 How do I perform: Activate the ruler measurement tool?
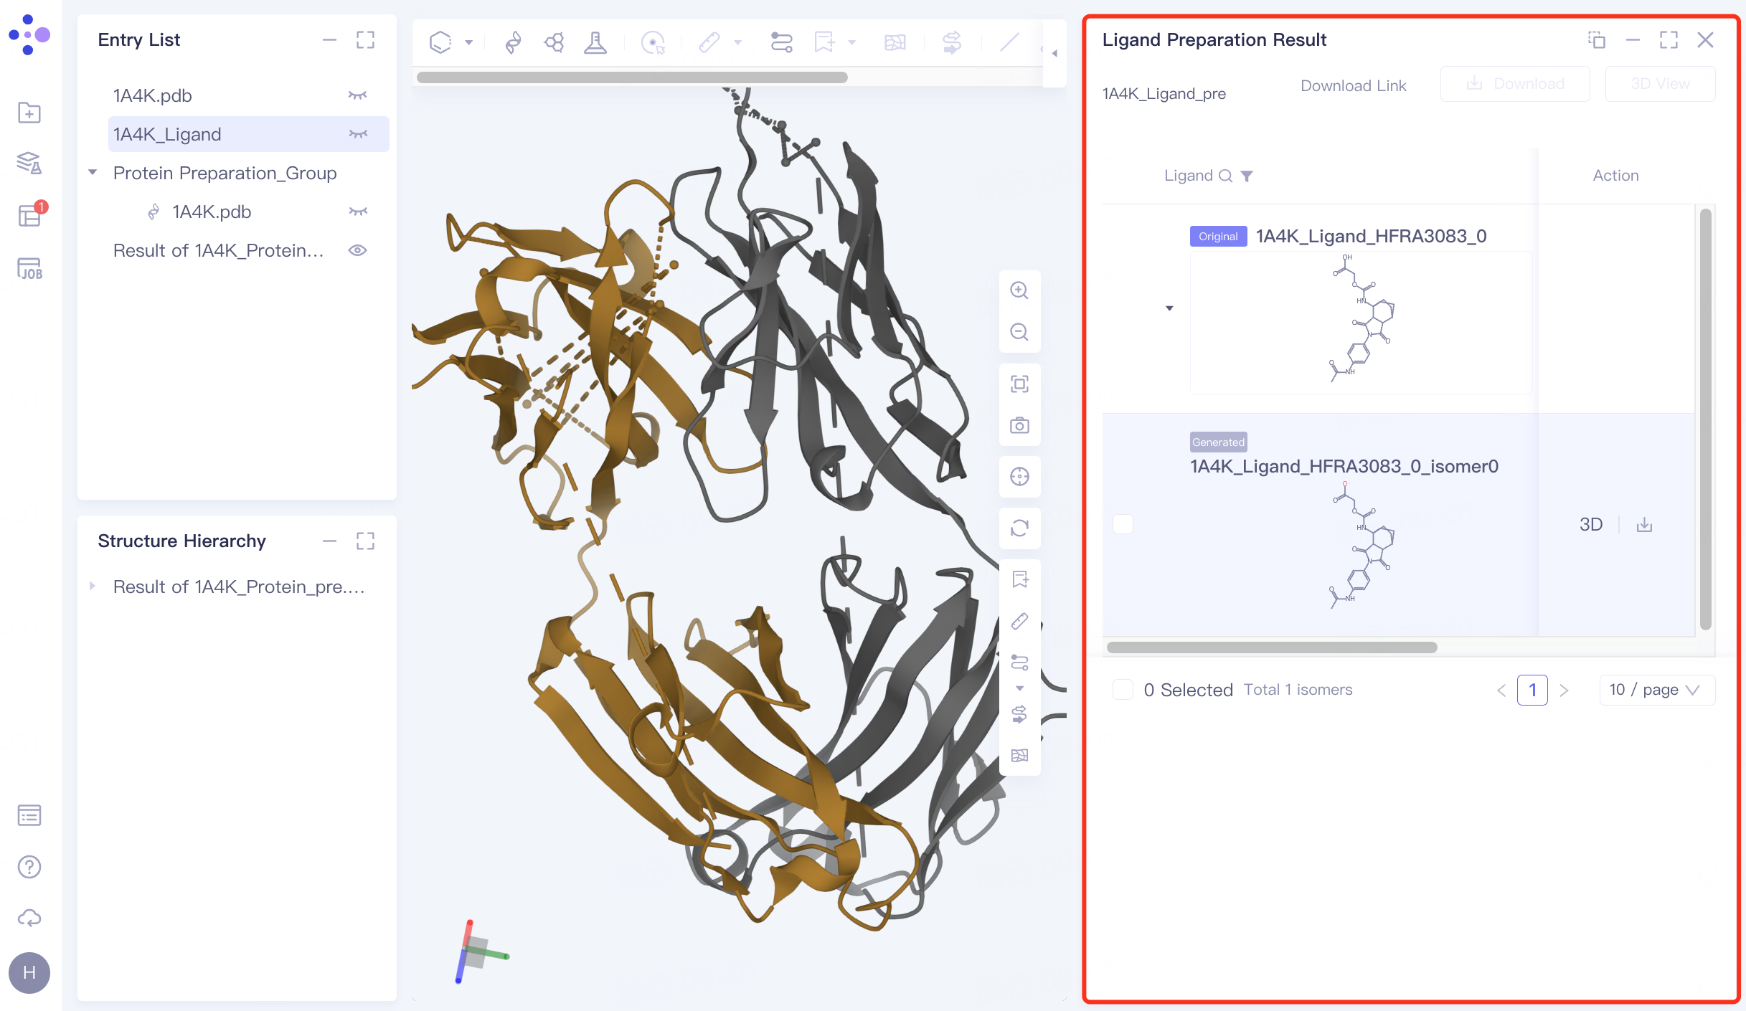[x=709, y=42]
